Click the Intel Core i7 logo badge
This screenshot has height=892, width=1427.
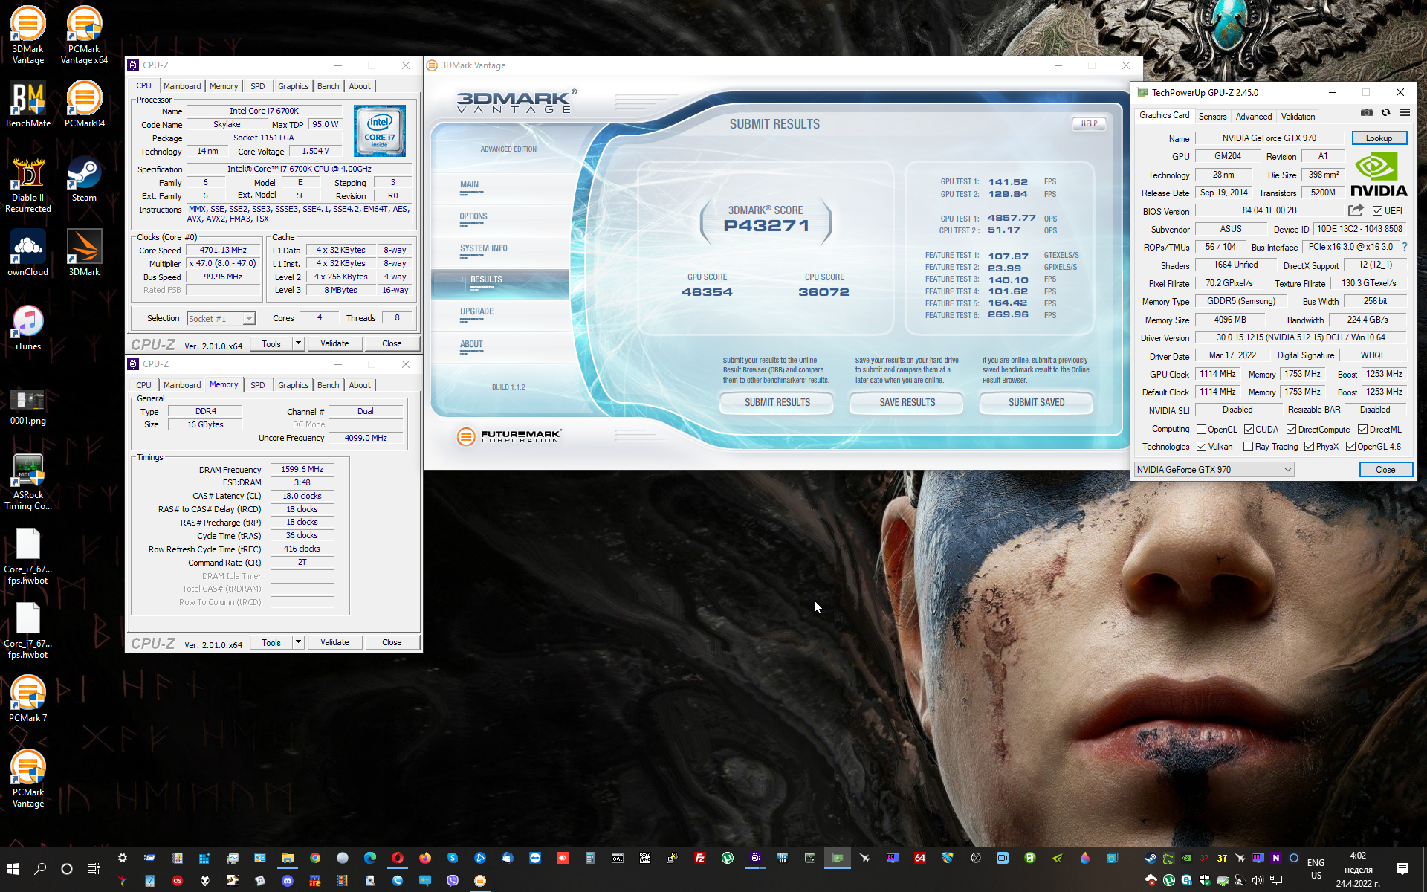point(380,130)
